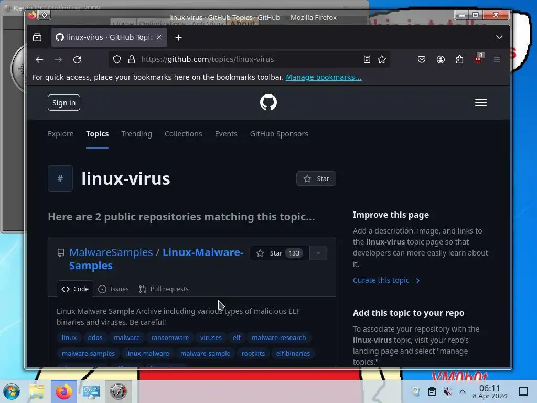The width and height of the screenshot is (537, 403).
Task: Toggle reader view icon in address bar
Action: [x=367, y=59]
